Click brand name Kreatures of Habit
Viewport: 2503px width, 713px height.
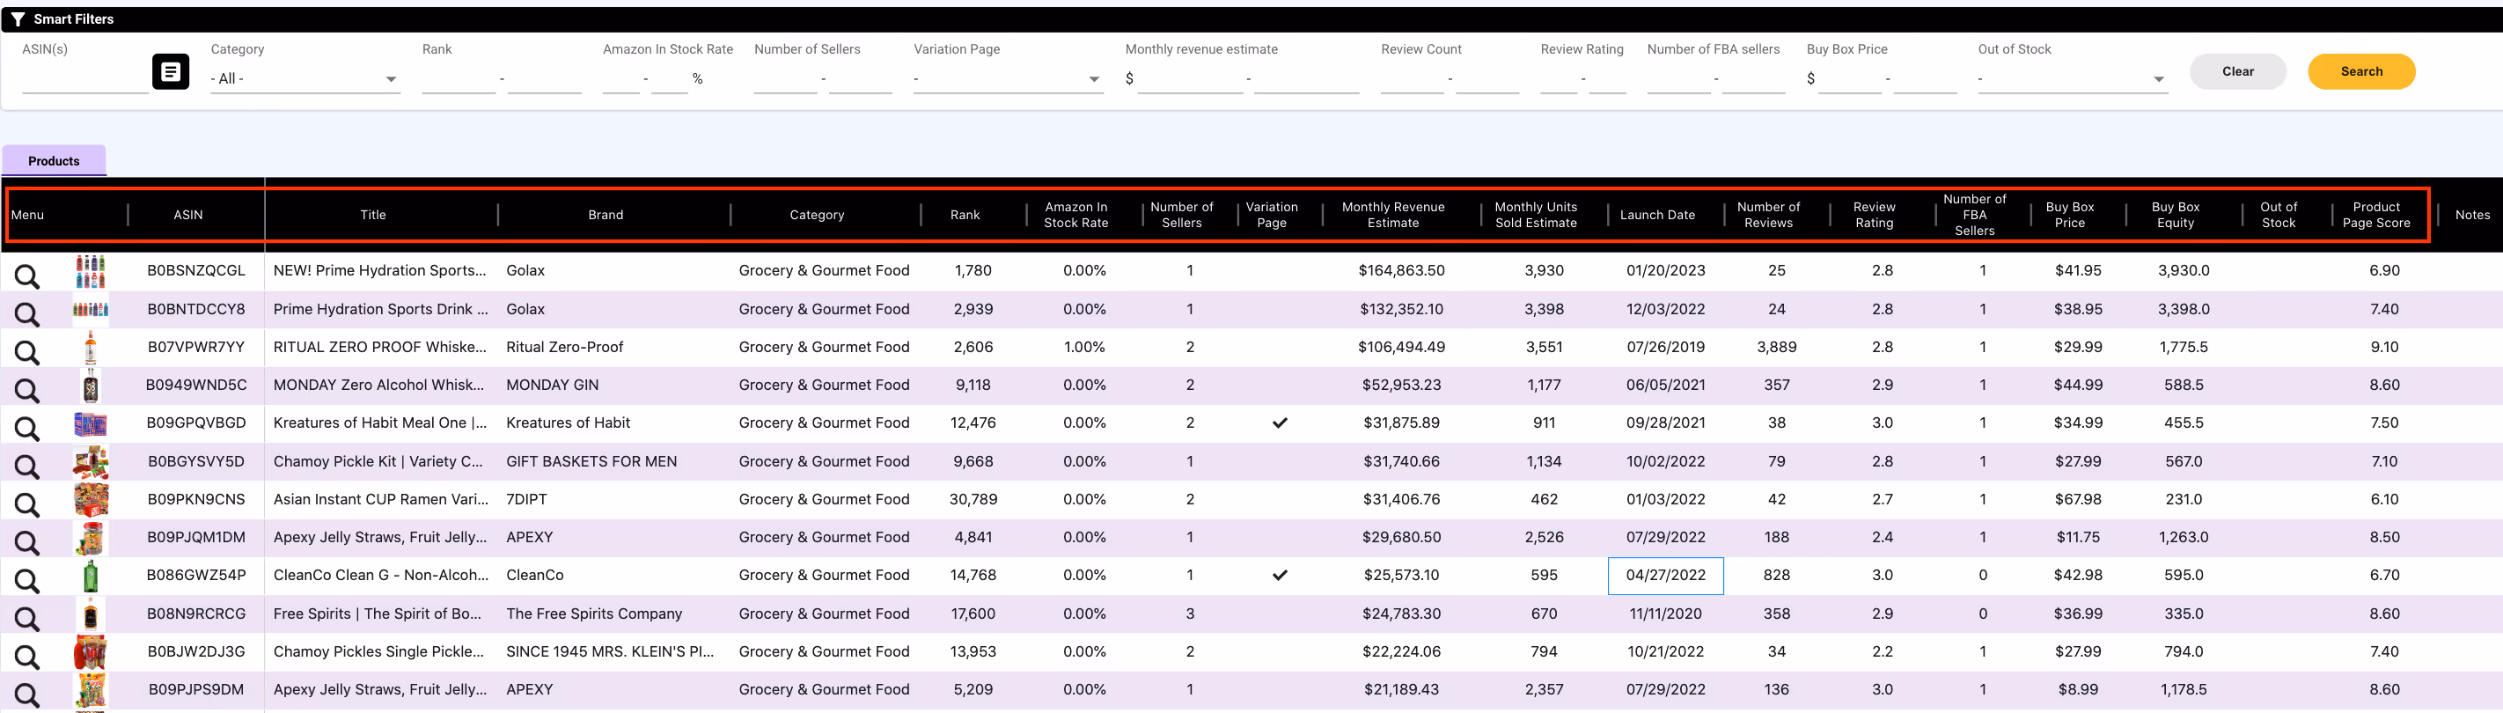pos(569,423)
